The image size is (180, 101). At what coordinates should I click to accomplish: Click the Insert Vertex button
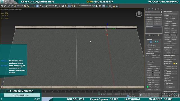(x=153, y=66)
